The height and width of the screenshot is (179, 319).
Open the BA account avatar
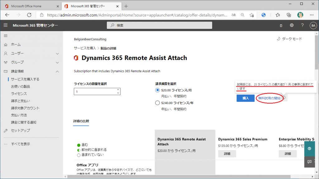point(313,25)
